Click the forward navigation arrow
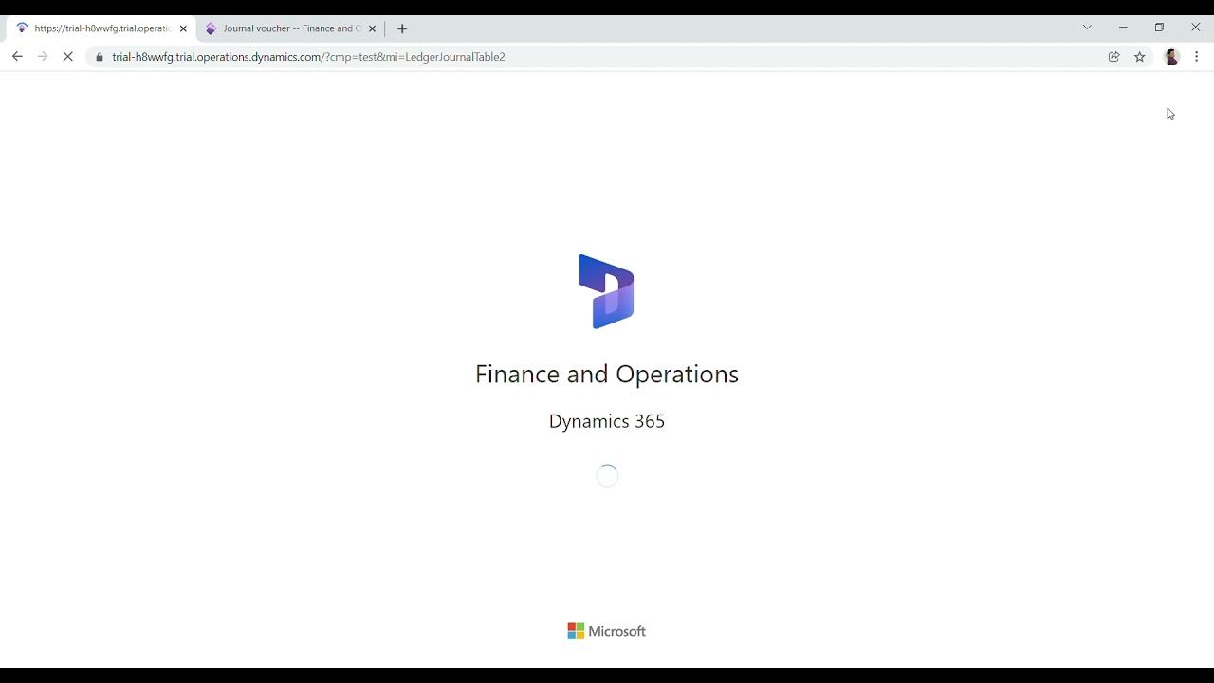 pos(43,57)
